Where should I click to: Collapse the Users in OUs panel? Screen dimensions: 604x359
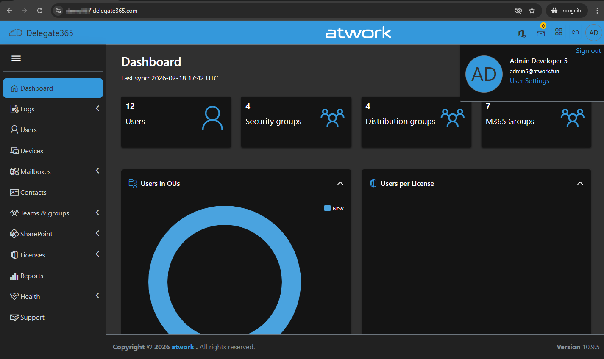[340, 183]
